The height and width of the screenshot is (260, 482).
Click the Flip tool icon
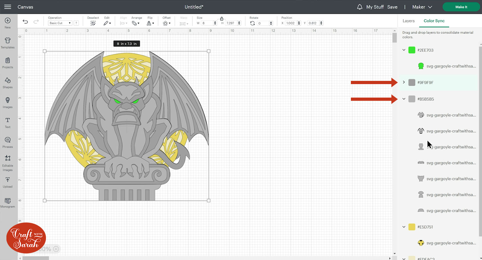tap(149, 23)
